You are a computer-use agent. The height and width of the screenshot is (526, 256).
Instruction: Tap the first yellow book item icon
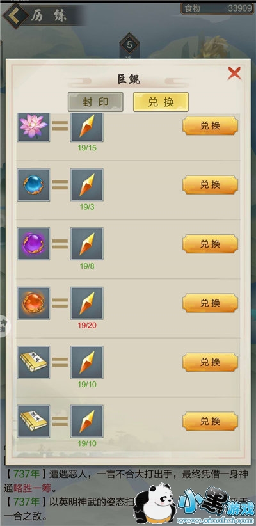[x=33, y=362]
